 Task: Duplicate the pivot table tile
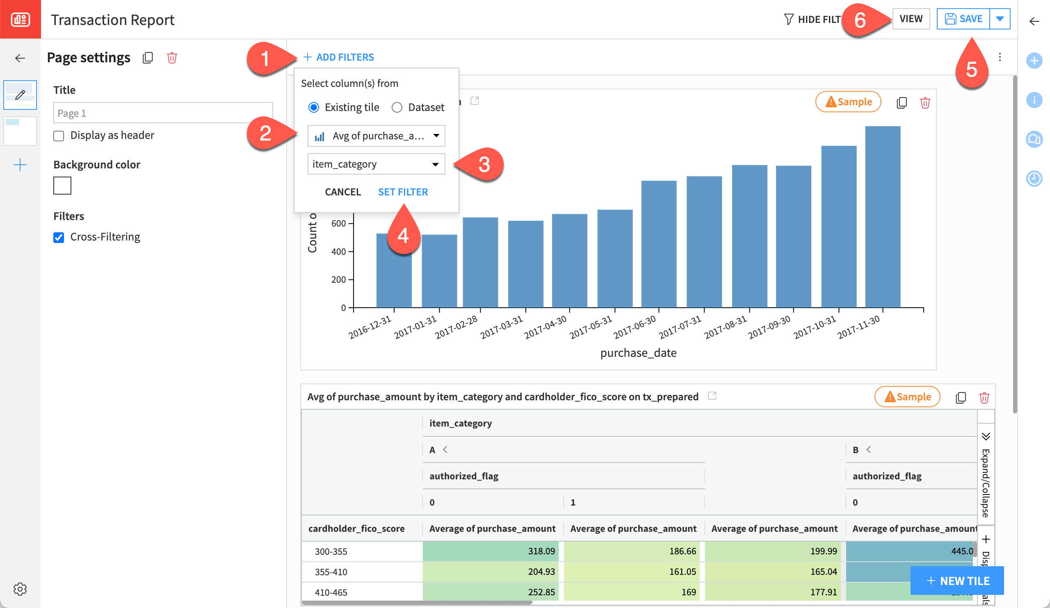coord(961,398)
